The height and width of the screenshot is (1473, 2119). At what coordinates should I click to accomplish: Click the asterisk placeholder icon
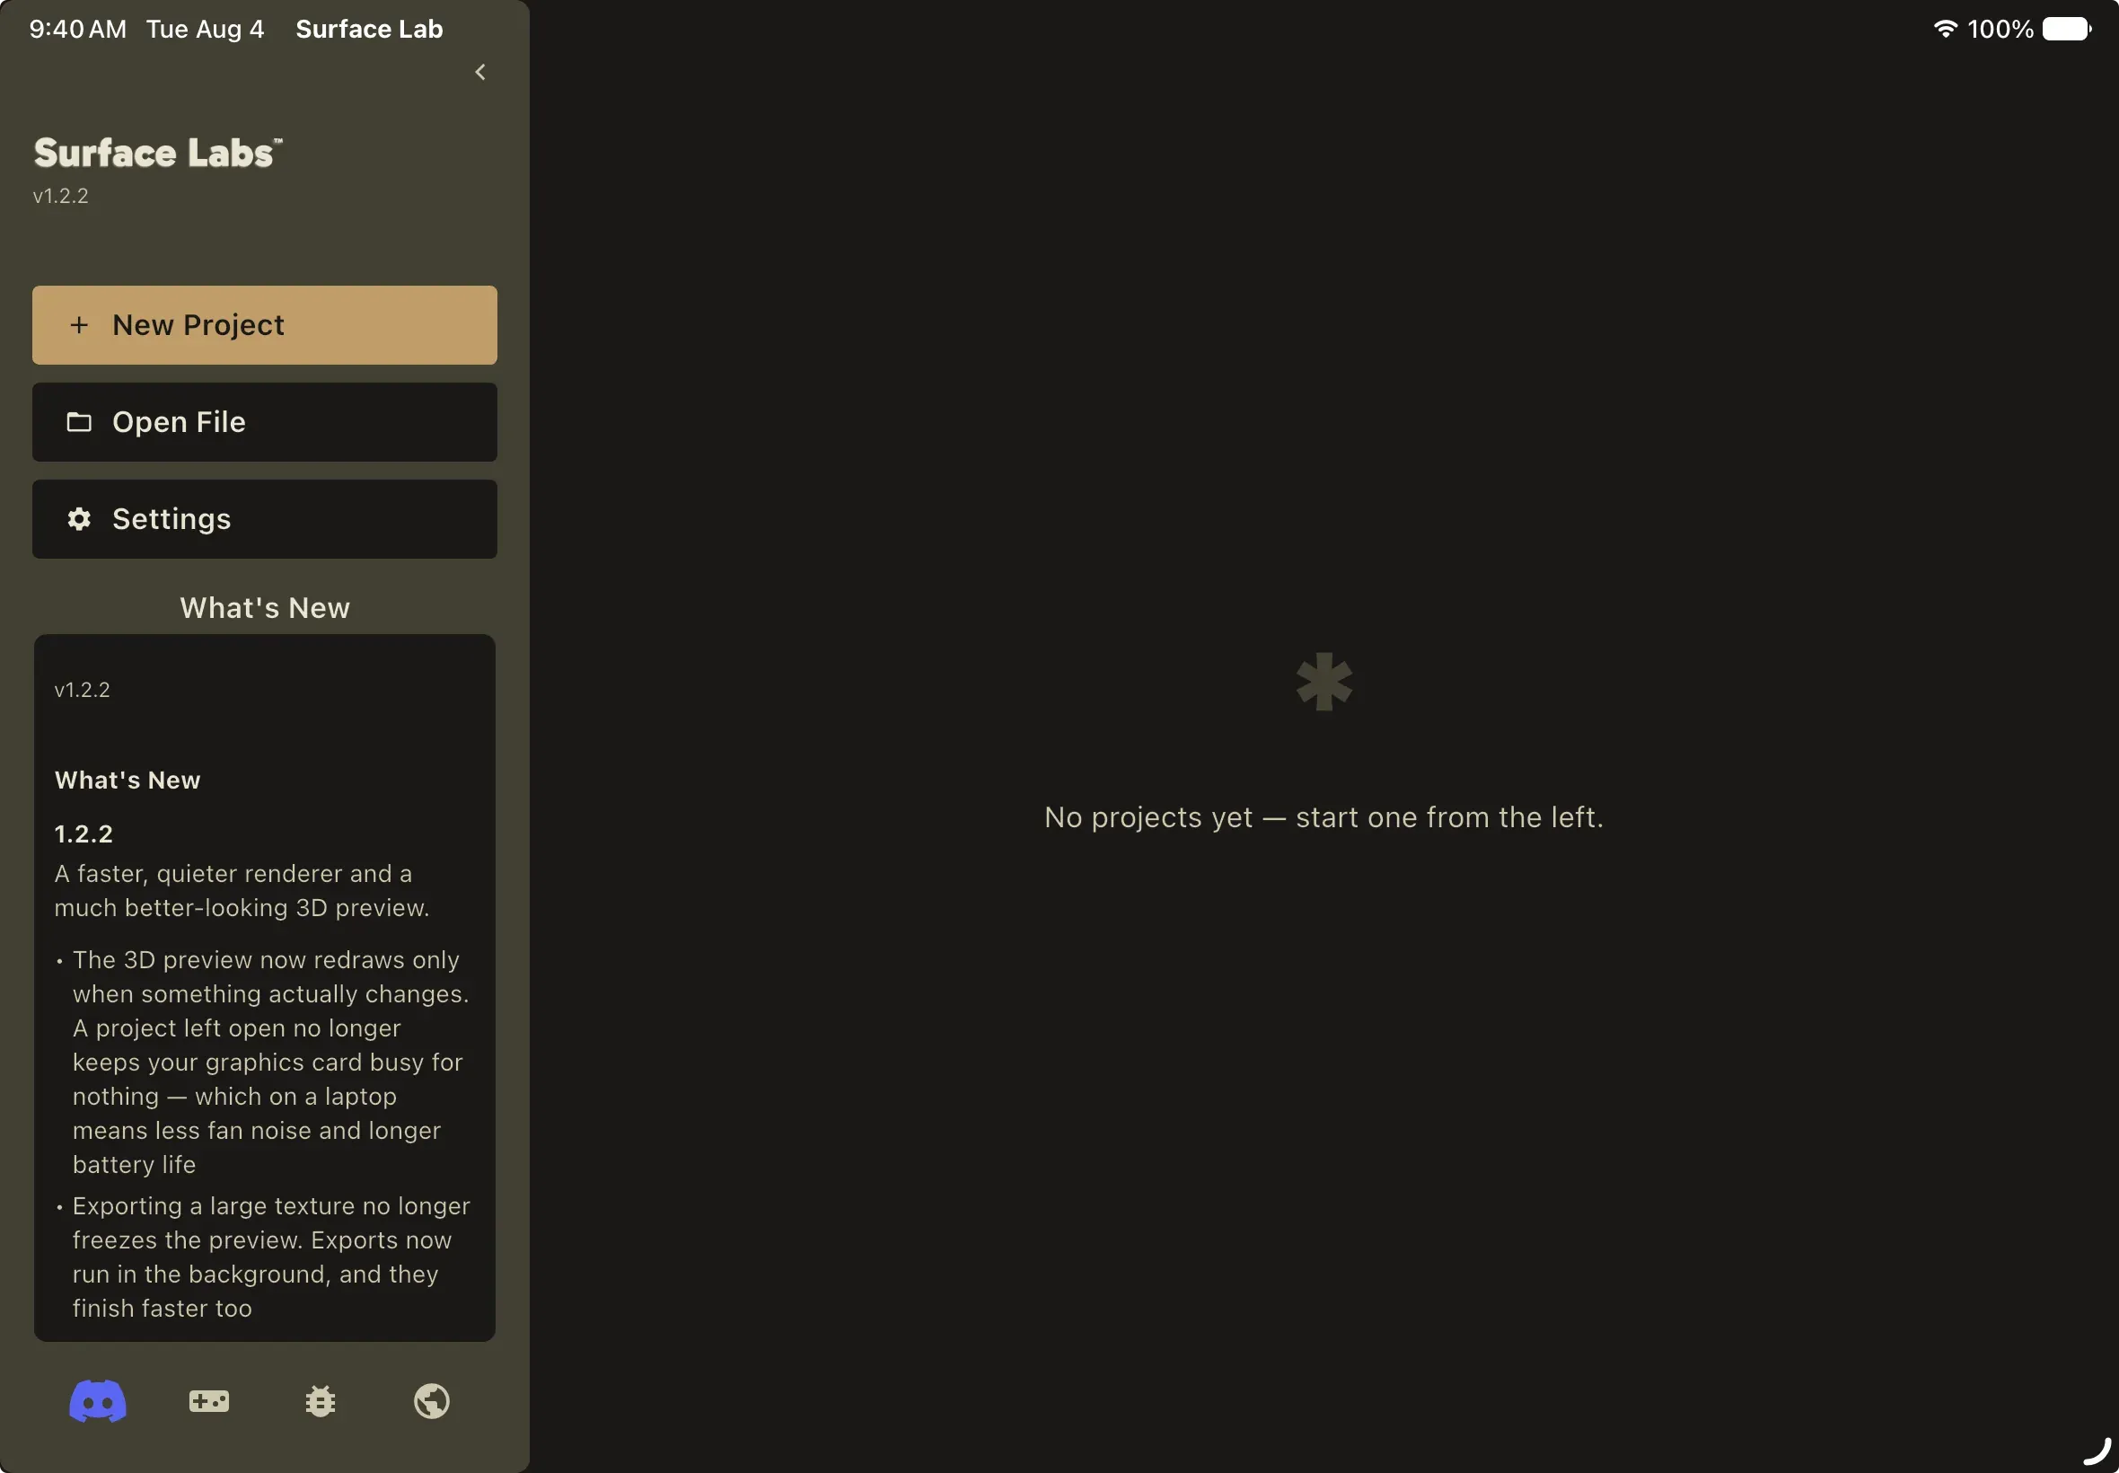click(1323, 682)
